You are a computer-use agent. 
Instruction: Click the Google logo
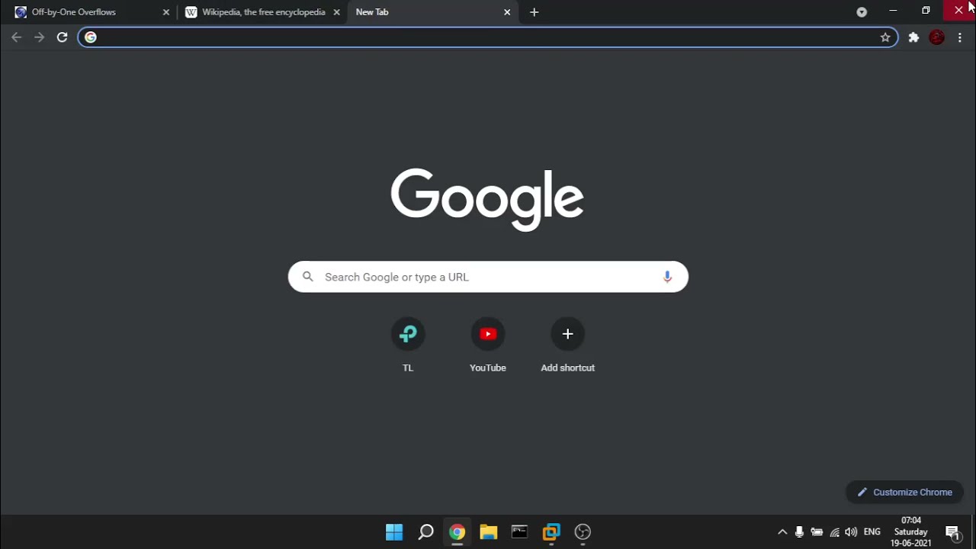[x=487, y=199]
